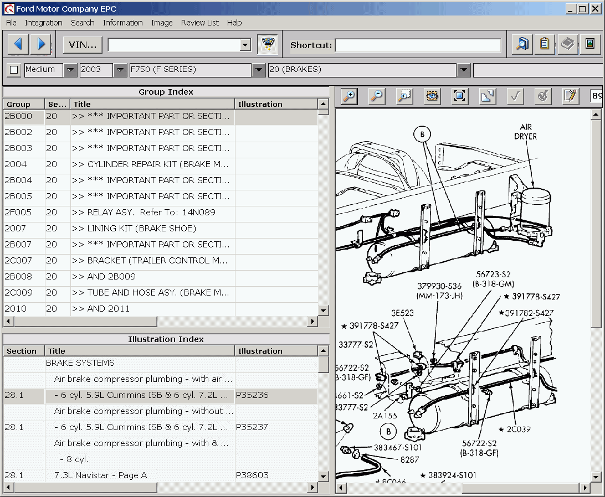Image resolution: width=605 pixels, height=497 pixels.
Task: Open the image viewer picture icon
Action: pos(589,44)
